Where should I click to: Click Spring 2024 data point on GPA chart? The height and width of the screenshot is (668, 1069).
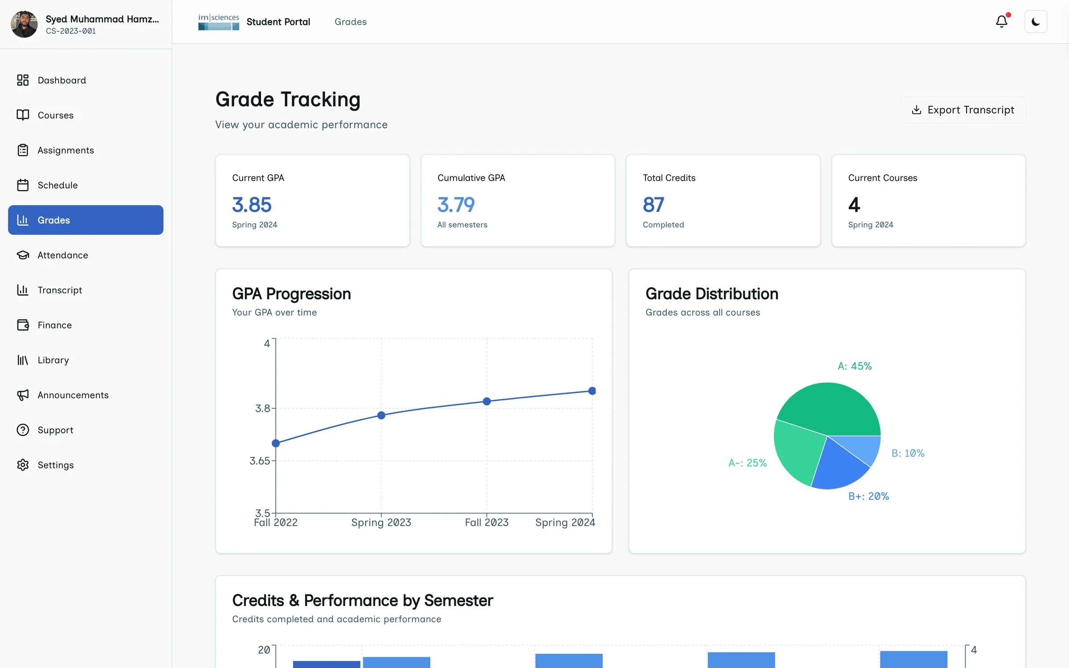[x=592, y=391]
